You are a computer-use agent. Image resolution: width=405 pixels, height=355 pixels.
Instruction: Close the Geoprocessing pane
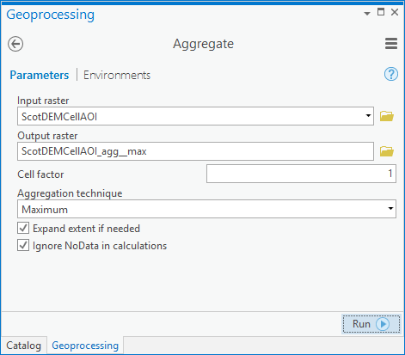395,12
